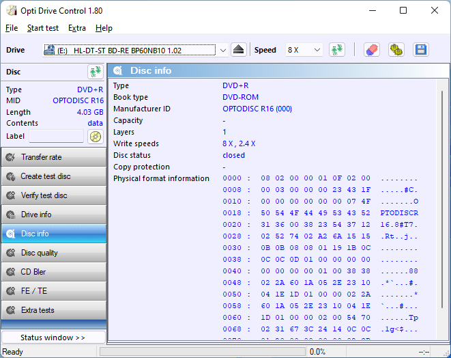This screenshot has width=451, height=358.
Task: Open the Help menu
Action: (x=104, y=28)
